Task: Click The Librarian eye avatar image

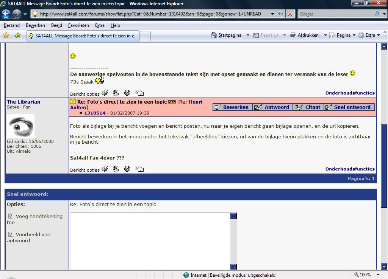Action: [20, 126]
